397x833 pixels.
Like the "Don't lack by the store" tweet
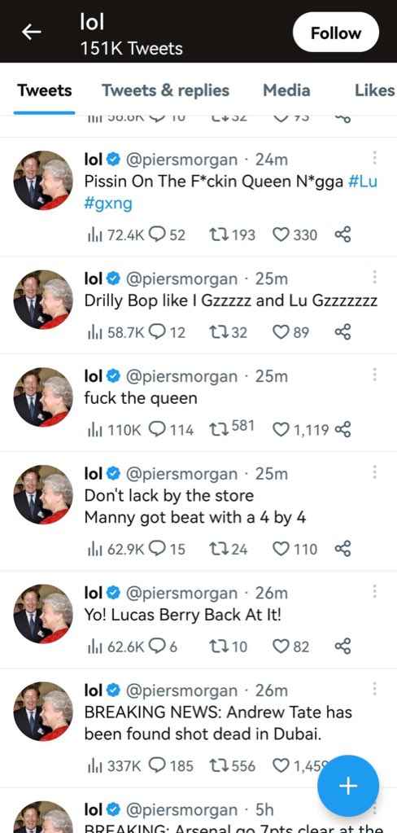coord(280,549)
